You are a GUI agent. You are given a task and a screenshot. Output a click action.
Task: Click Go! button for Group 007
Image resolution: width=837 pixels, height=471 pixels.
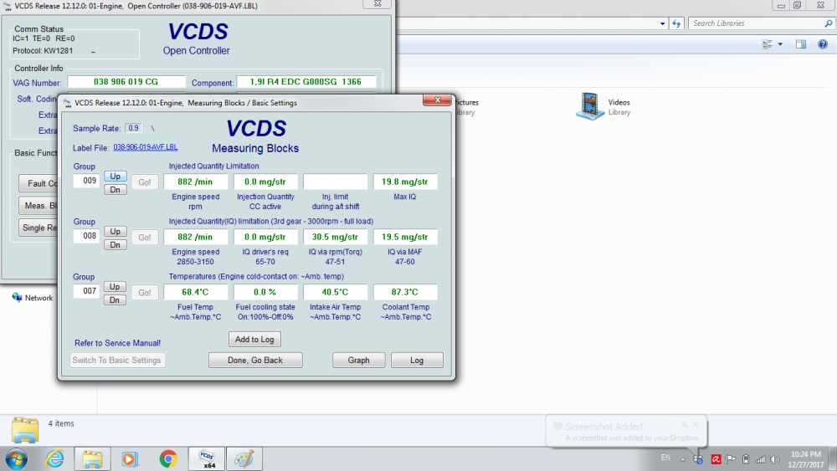[x=145, y=292]
